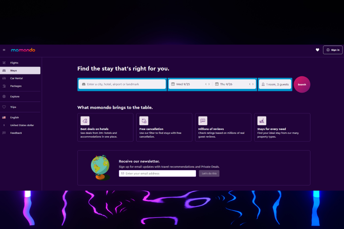Select Flights in the sidebar
The width and height of the screenshot is (344, 229).
pyautogui.click(x=14, y=63)
